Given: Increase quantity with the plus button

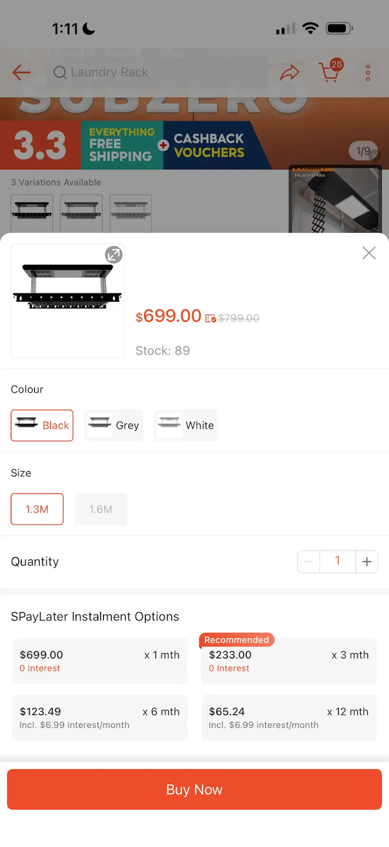Looking at the screenshot, I should [x=367, y=561].
